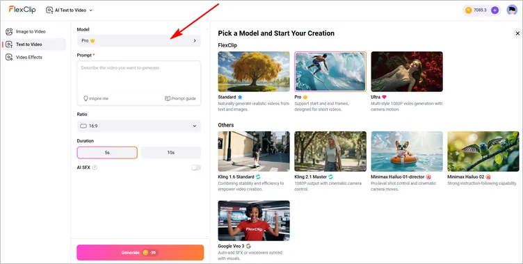The width and height of the screenshot is (523, 264).
Task: Select the Ultra model thumbnail
Action: point(407,72)
